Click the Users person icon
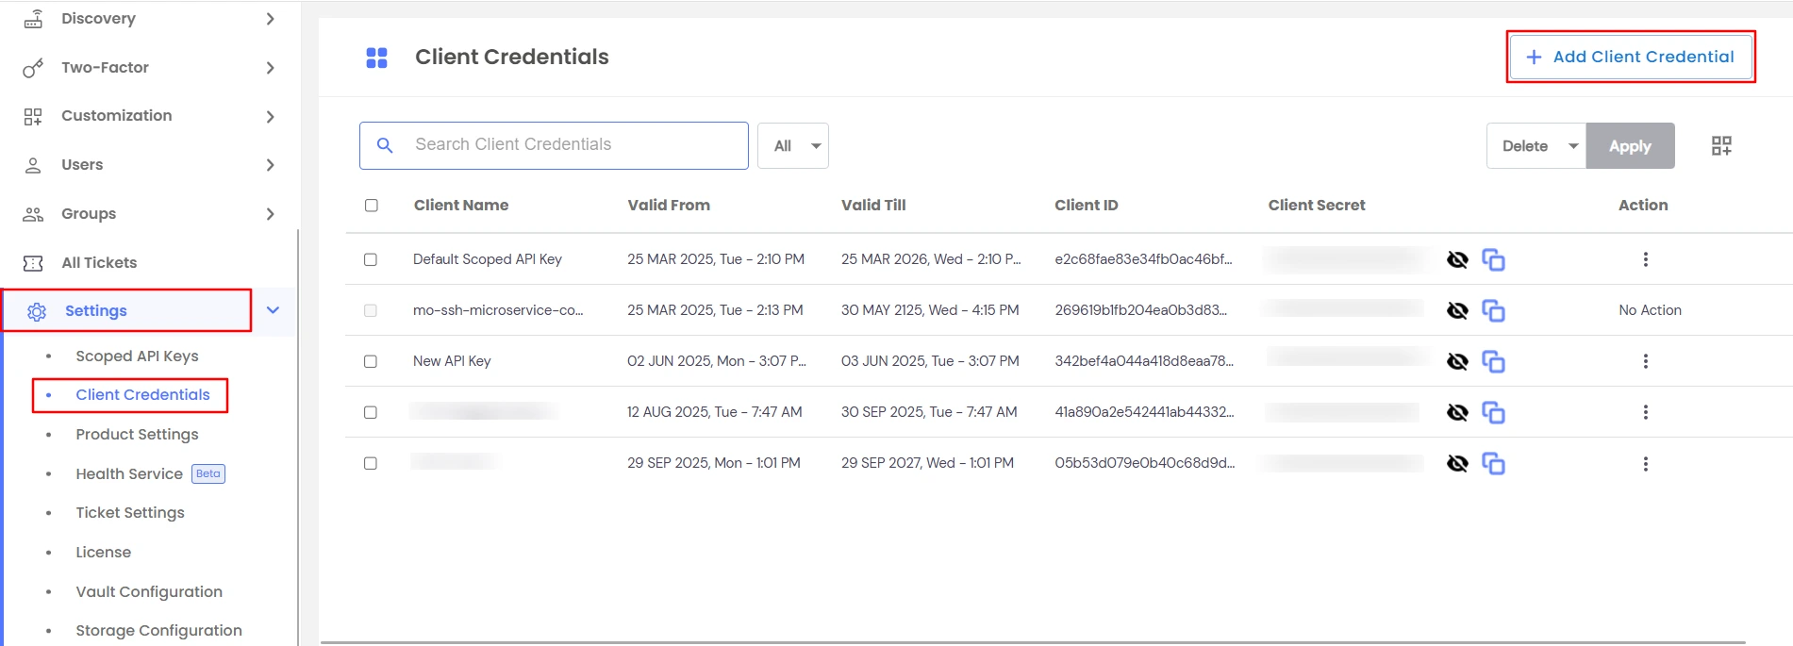Screen dimensions: 1793x646 pyautogui.click(x=33, y=165)
